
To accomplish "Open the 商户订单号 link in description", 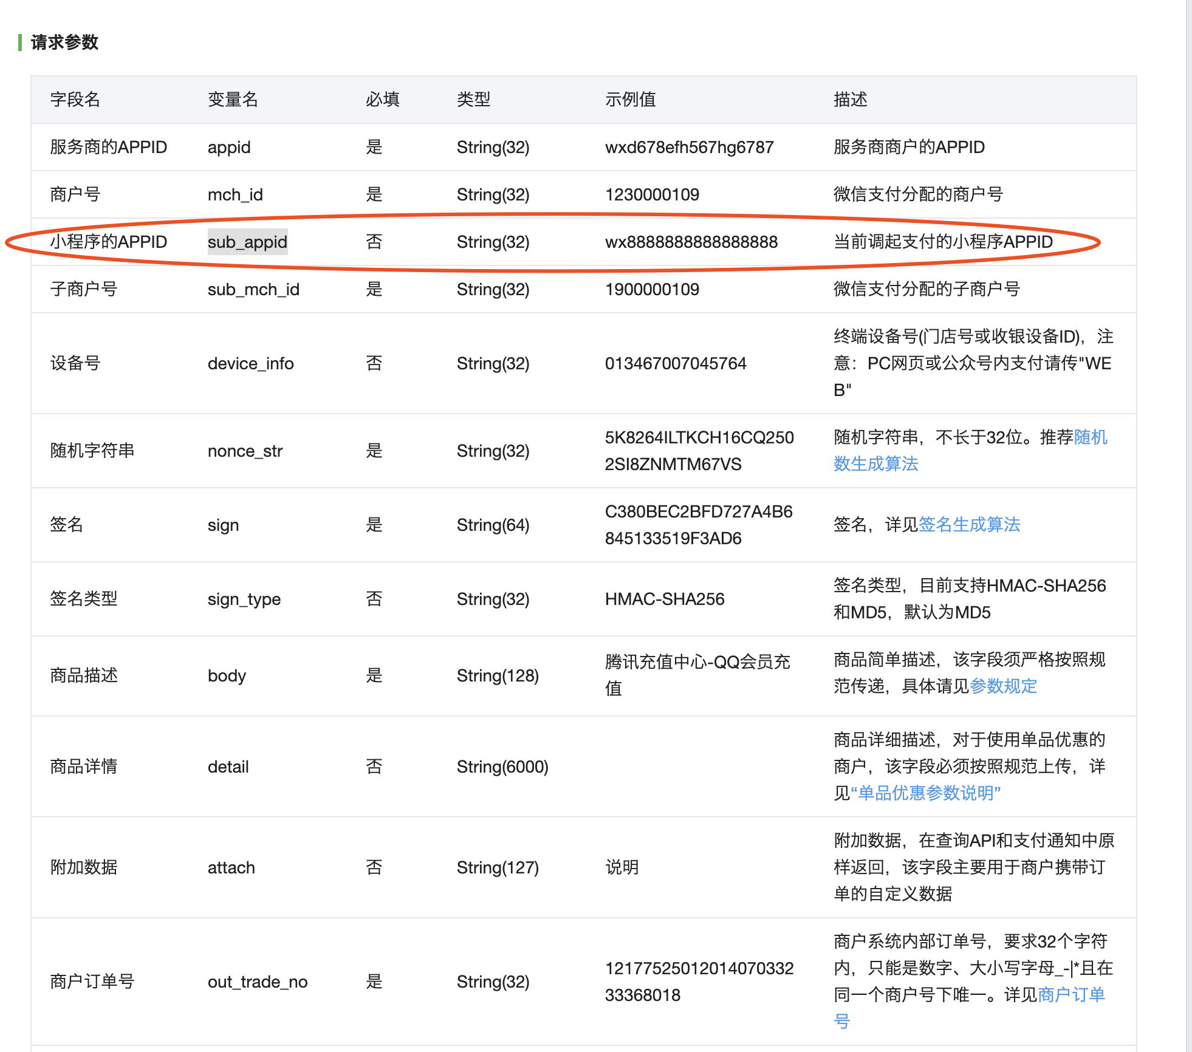I will 1070,995.
